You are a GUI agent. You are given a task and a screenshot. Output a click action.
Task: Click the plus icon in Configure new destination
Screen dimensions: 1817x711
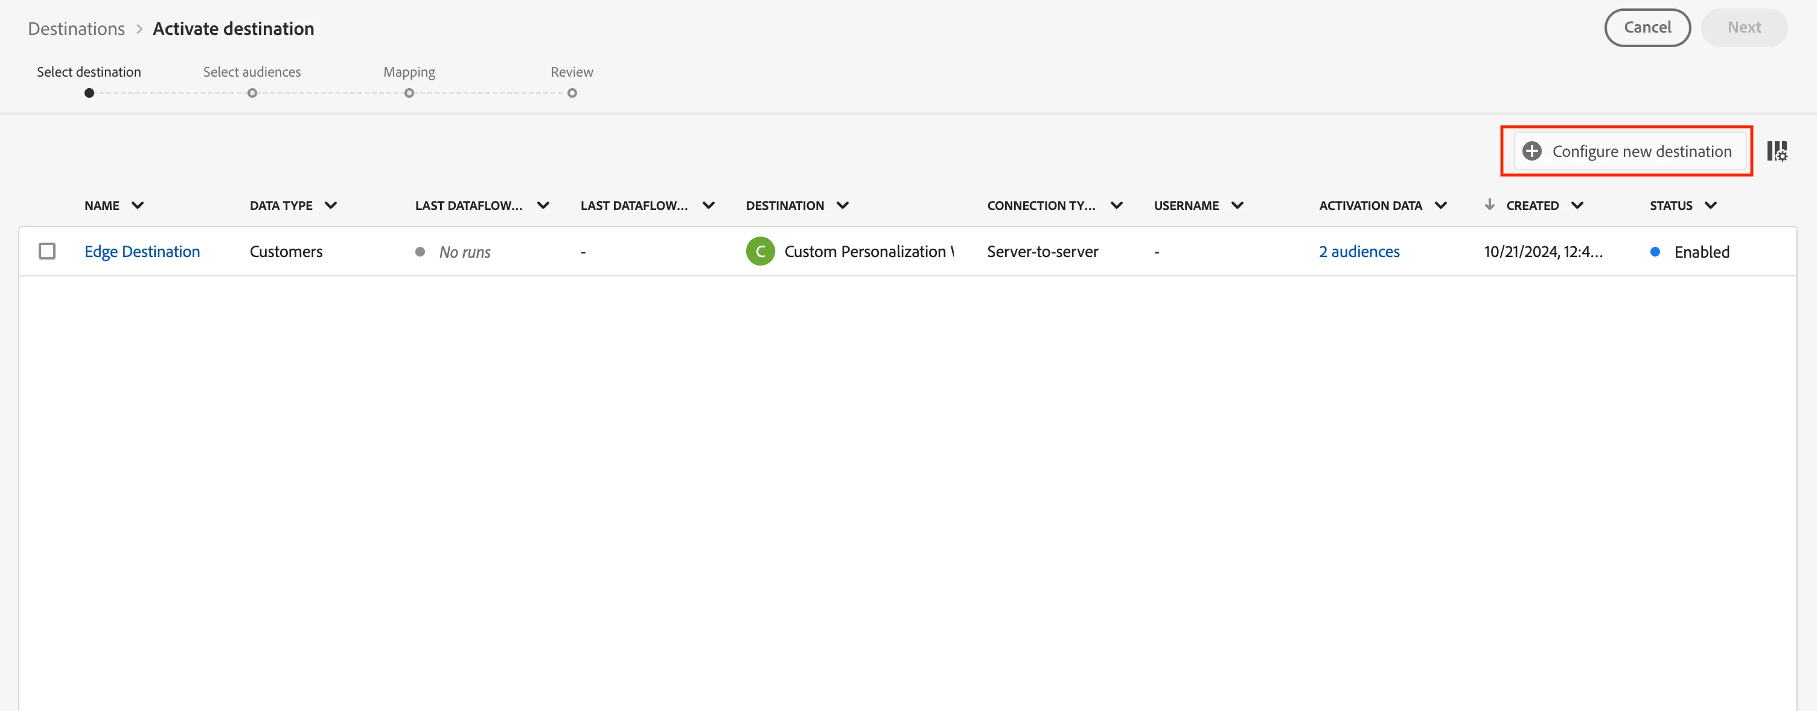(1531, 151)
